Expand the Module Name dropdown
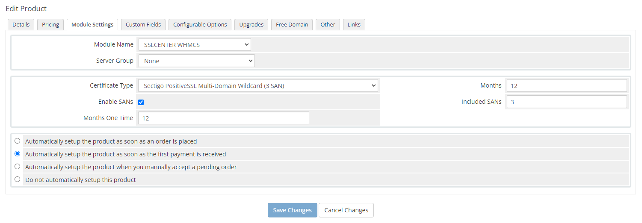 pos(195,44)
